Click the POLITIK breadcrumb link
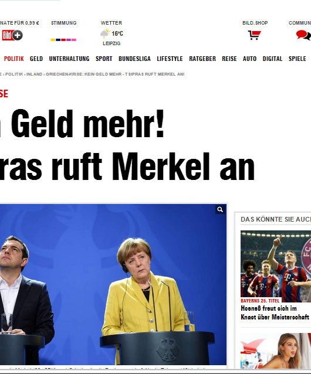The width and height of the screenshot is (311, 374). click(x=14, y=74)
